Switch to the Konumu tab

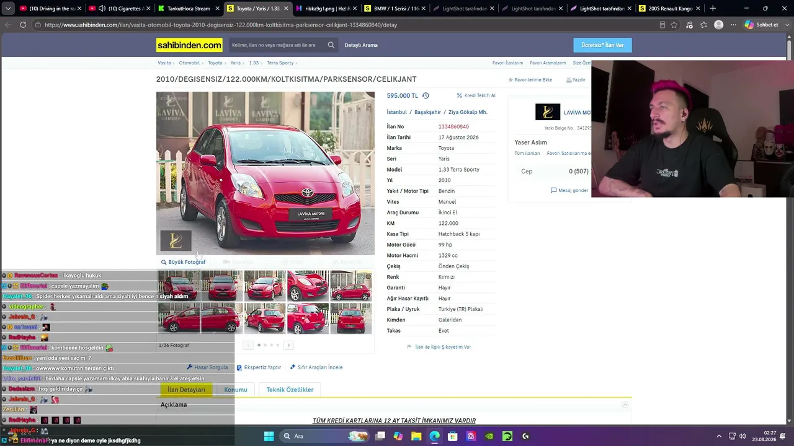pyautogui.click(x=236, y=390)
